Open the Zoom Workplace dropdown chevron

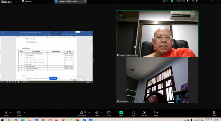[17, 1]
